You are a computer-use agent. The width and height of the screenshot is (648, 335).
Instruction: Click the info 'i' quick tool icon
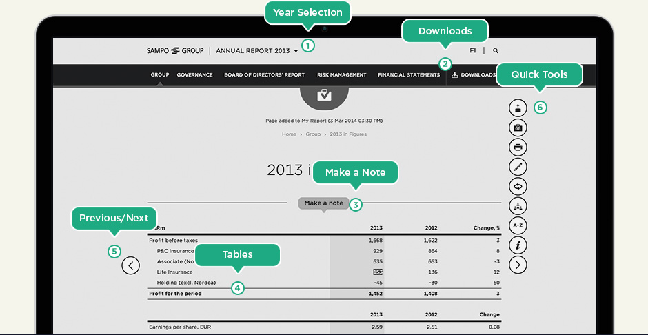[518, 245]
